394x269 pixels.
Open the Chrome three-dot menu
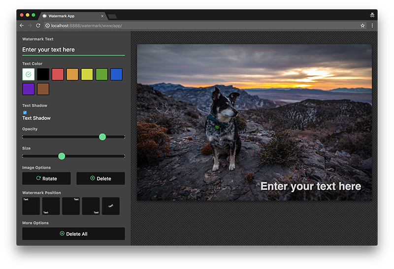click(x=372, y=26)
